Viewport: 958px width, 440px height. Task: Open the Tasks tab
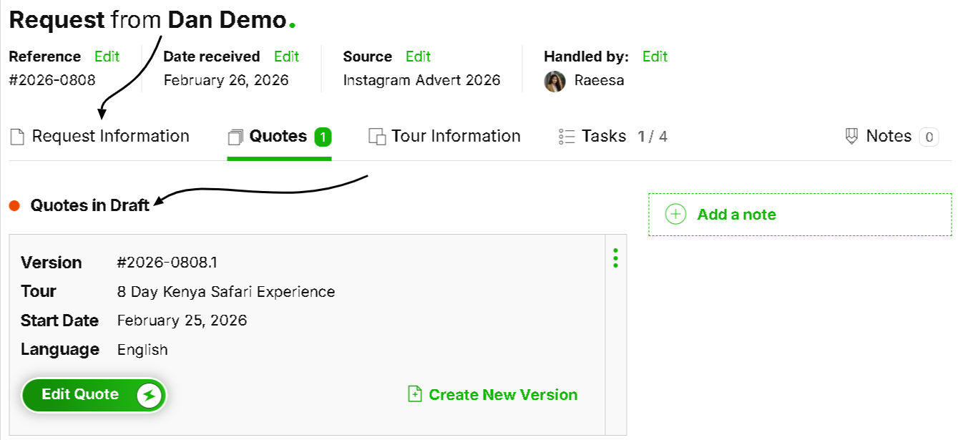[604, 137]
